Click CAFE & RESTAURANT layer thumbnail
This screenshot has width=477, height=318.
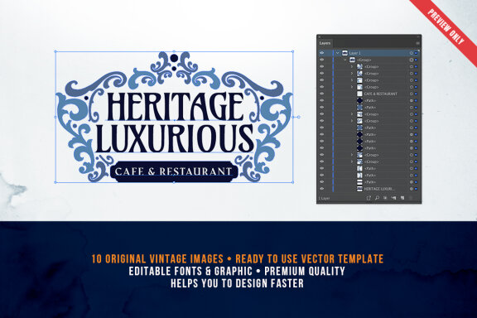(x=359, y=94)
